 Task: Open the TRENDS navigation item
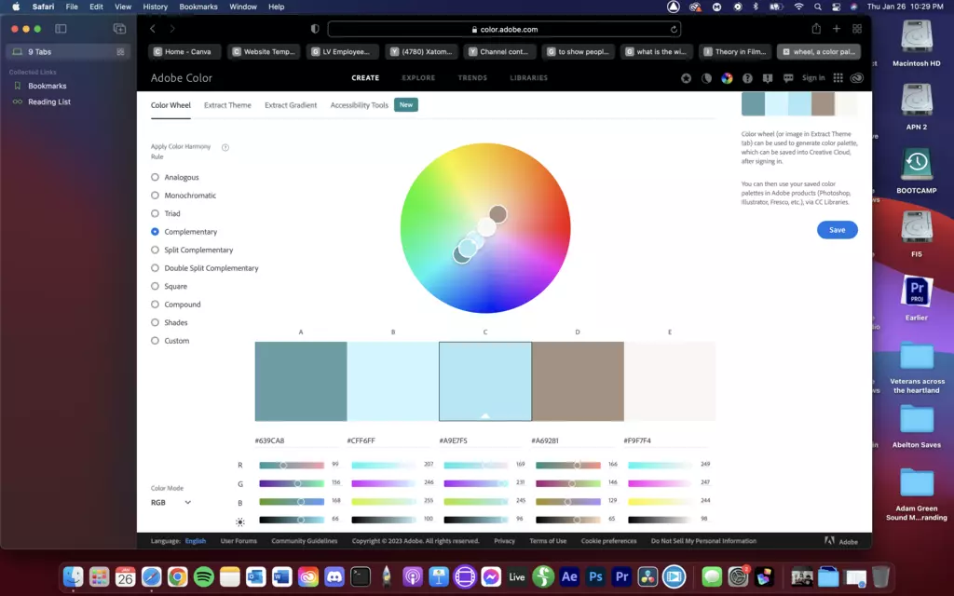[472, 78]
